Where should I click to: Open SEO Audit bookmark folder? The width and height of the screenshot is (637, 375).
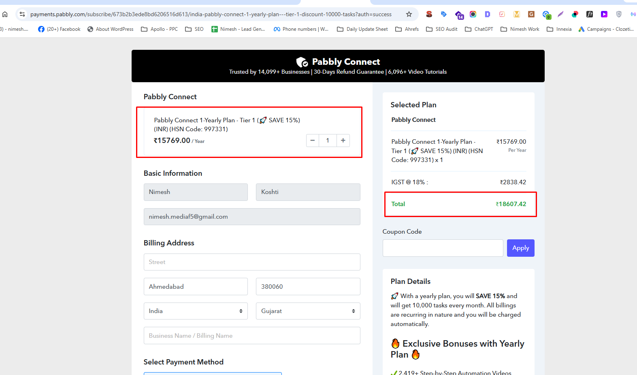(441, 29)
